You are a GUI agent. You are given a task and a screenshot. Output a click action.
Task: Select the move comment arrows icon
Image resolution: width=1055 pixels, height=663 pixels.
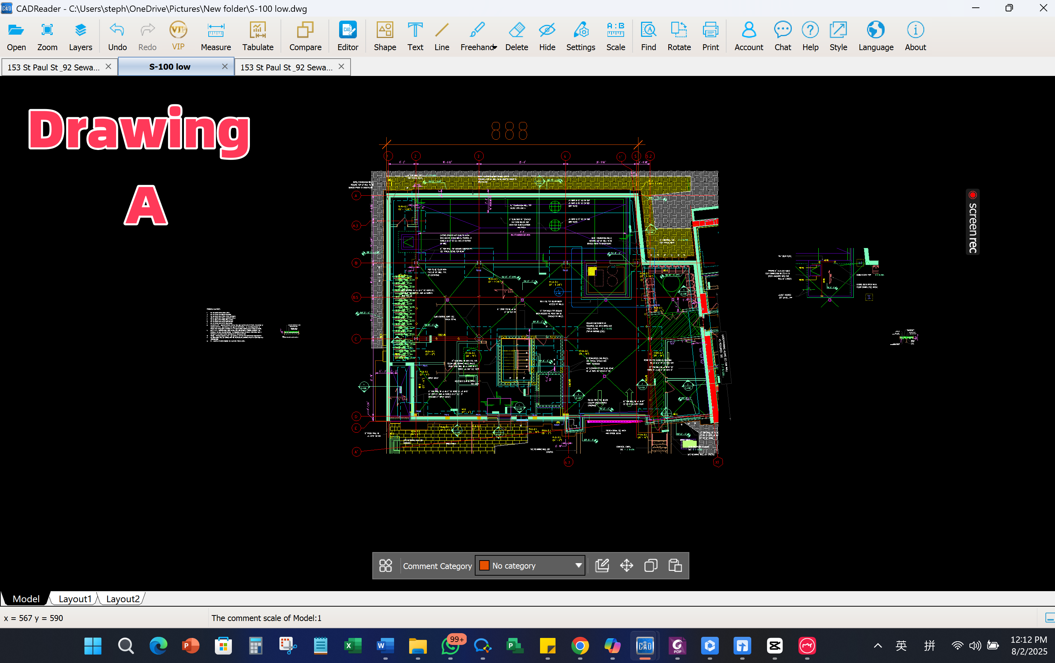[627, 566]
